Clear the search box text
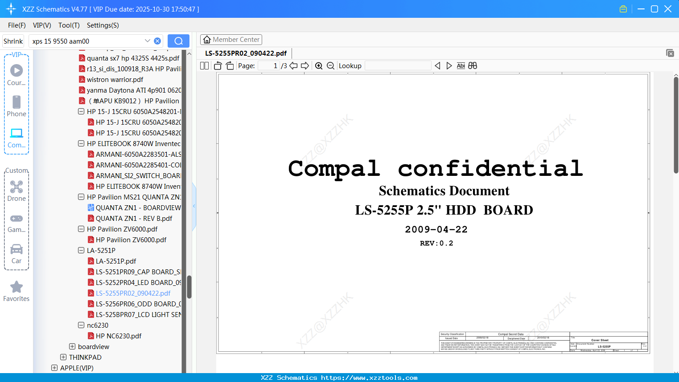Viewport: 679px width, 382px height. pos(157,41)
